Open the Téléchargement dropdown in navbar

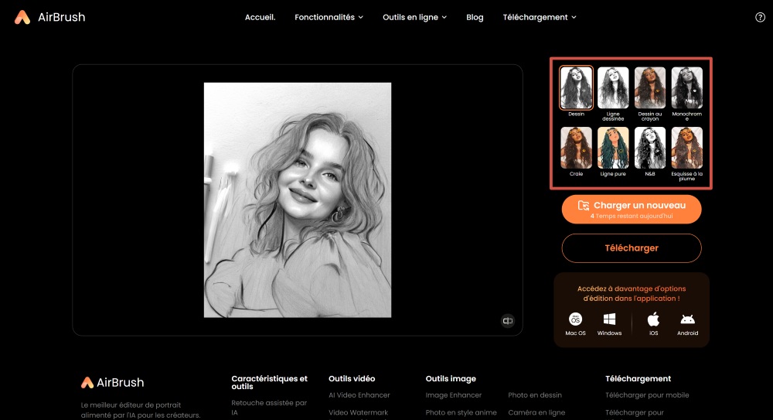click(x=540, y=17)
